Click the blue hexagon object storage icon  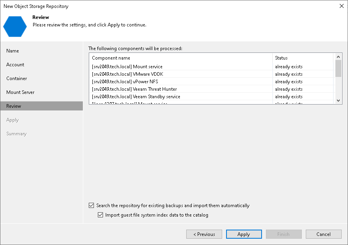(x=15, y=26)
